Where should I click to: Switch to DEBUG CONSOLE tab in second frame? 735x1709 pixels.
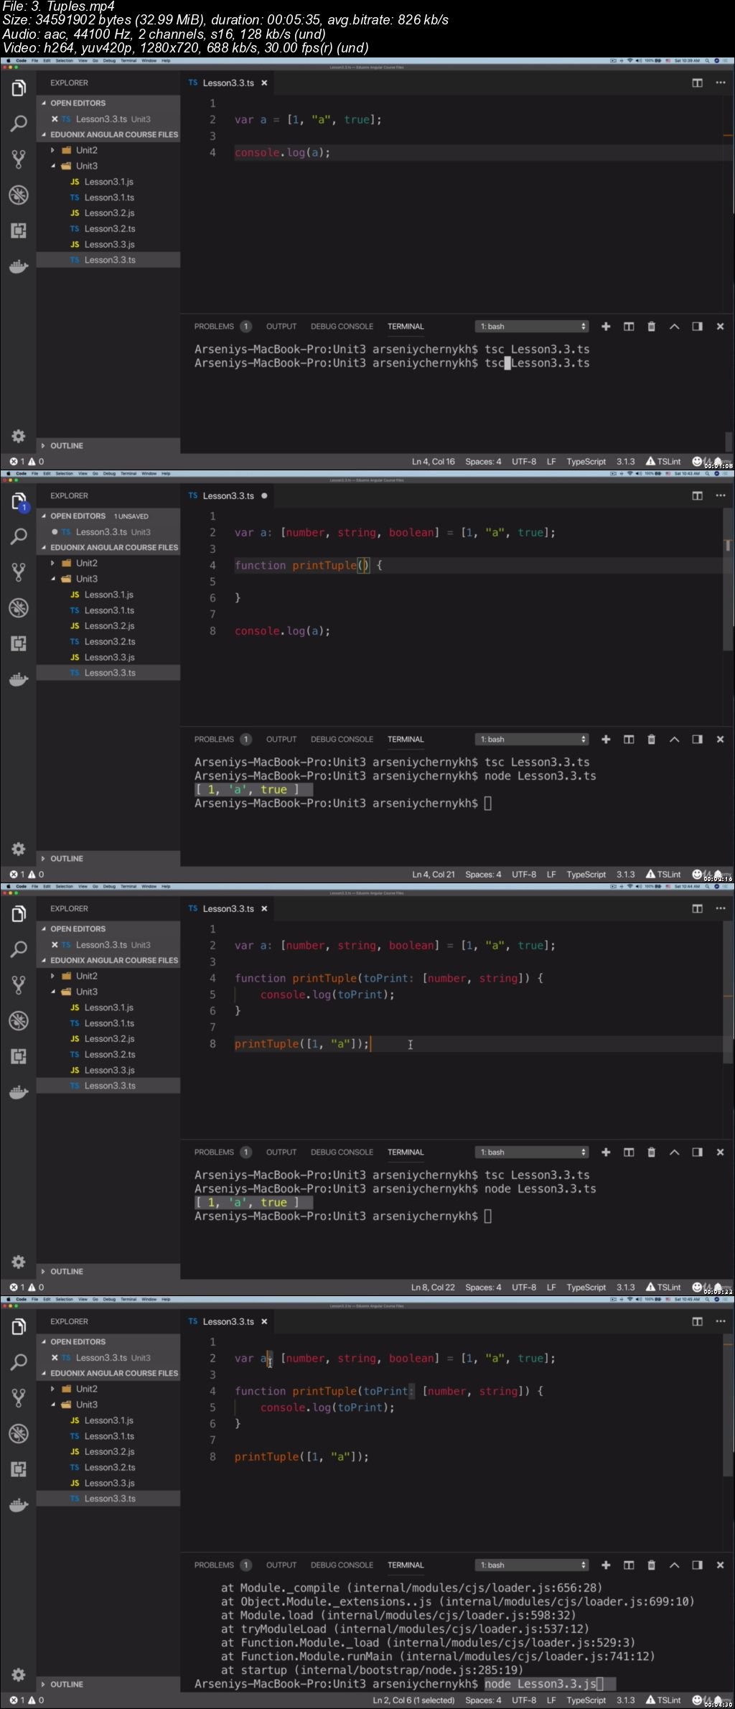pyautogui.click(x=342, y=739)
